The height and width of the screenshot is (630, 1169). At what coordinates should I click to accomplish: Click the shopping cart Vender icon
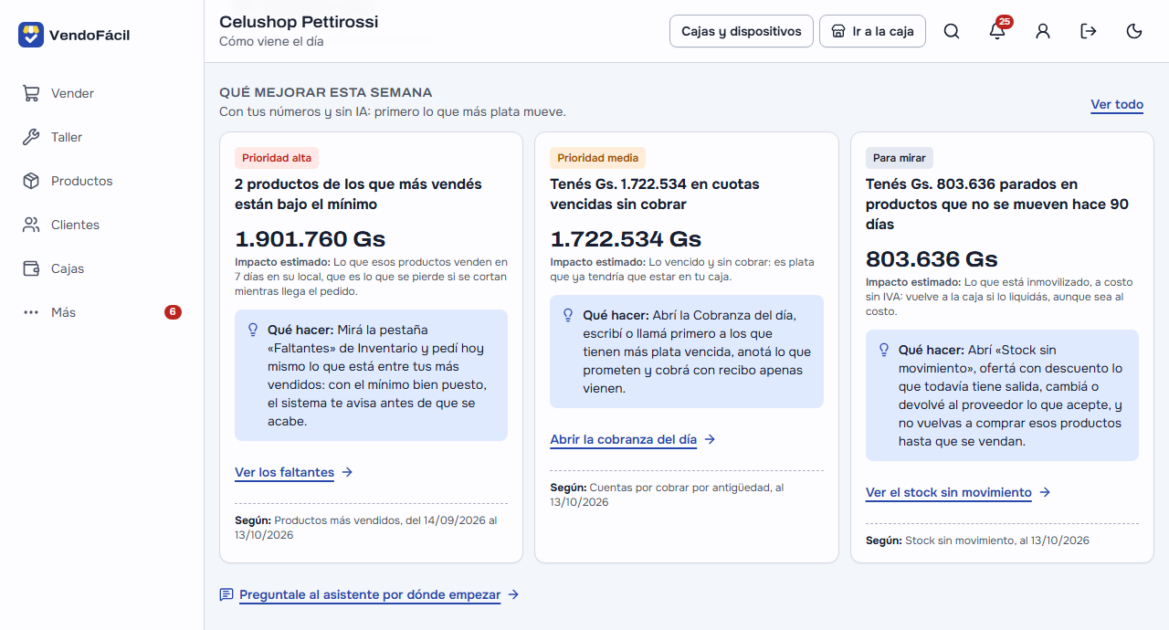point(31,93)
